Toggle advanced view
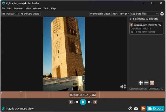This screenshot has width=166, height=112. 17,109
